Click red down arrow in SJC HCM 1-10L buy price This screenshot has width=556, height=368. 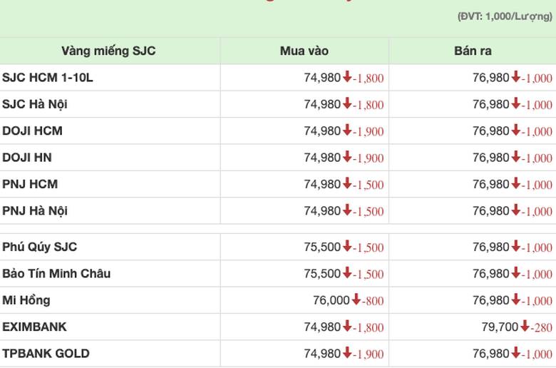(x=347, y=77)
